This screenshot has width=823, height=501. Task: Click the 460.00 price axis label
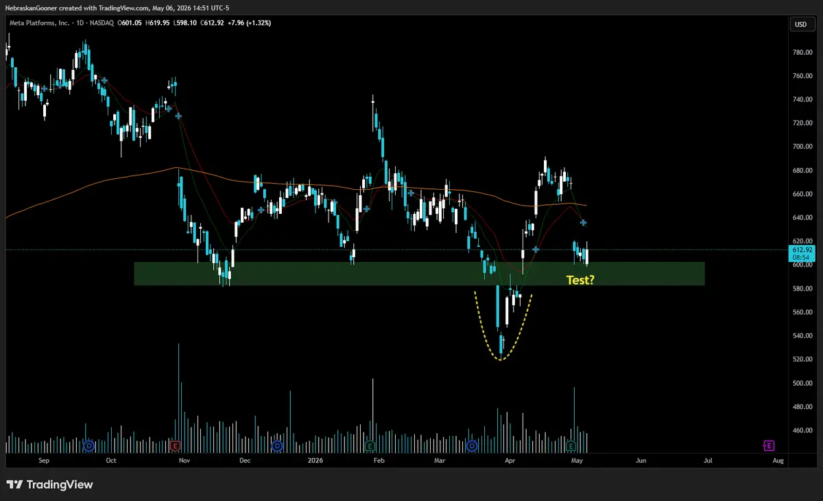[x=802, y=430]
